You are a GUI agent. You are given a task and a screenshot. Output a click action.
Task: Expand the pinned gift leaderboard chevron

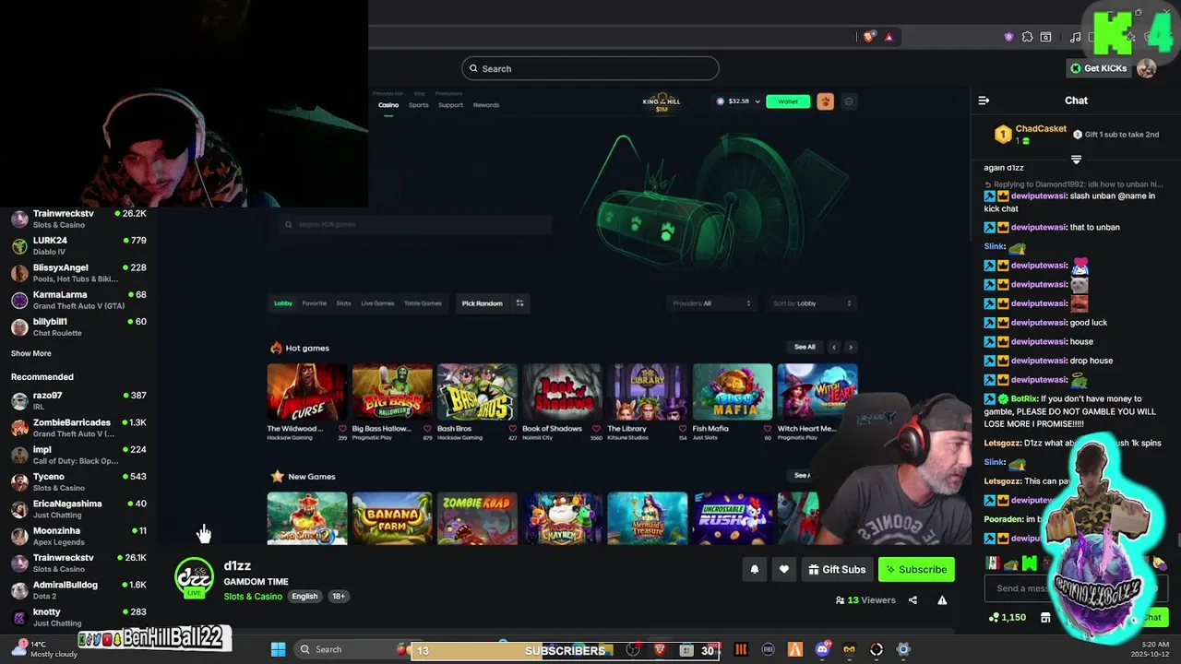1076,160
